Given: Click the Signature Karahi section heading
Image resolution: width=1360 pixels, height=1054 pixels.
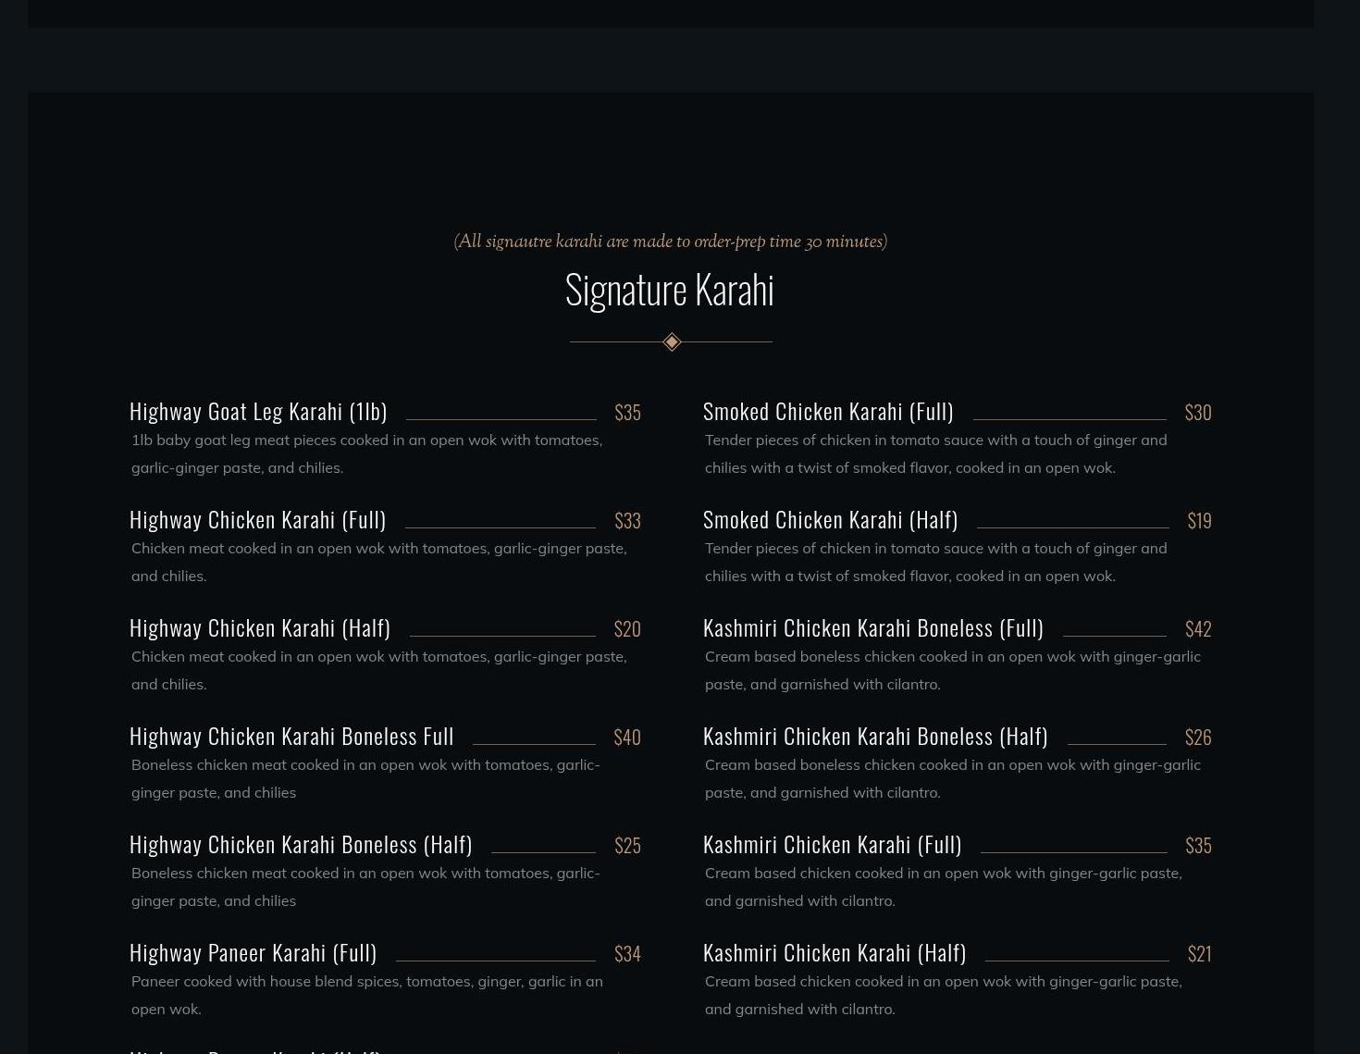Looking at the screenshot, I should (x=669, y=290).
